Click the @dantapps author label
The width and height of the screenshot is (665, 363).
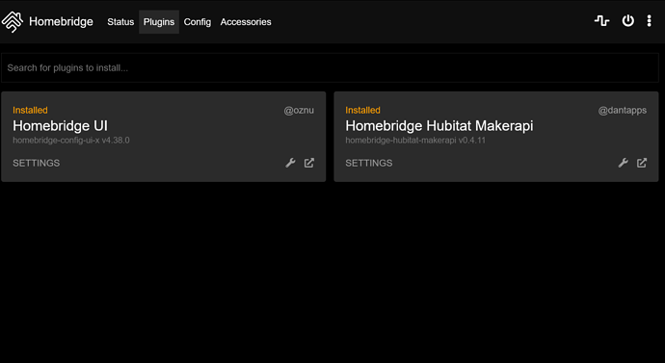click(x=623, y=110)
